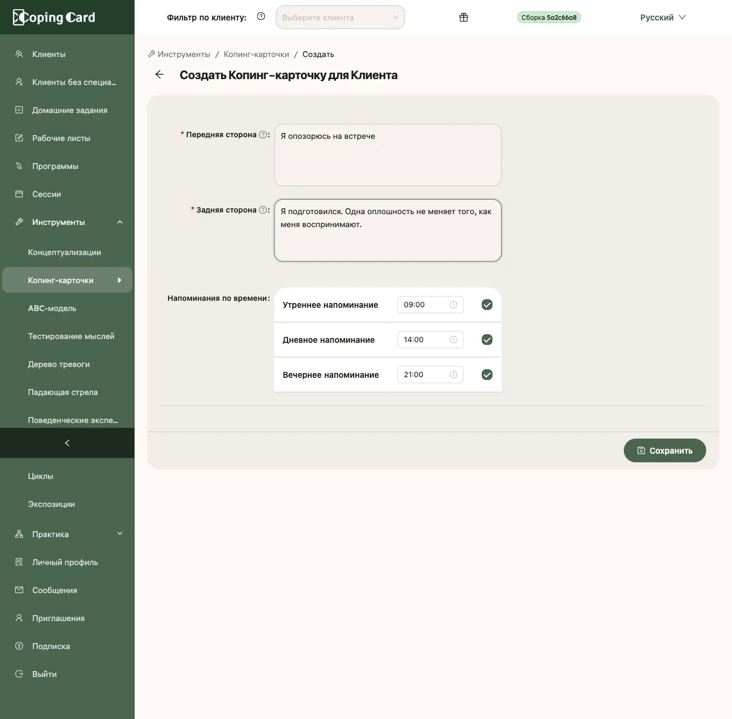Open the Русский language selector

tap(663, 17)
